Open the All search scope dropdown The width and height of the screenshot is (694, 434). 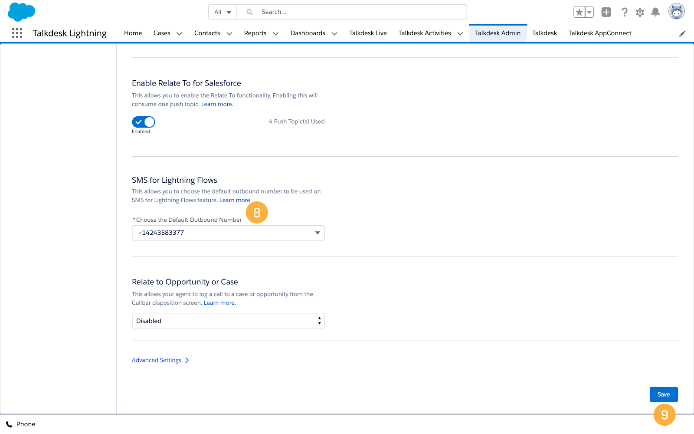click(223, 12)
